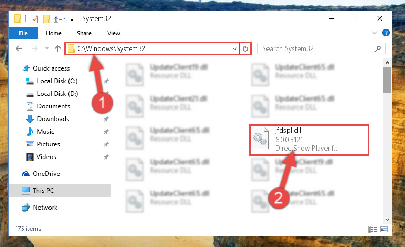The width and height of the screenshot is (405, 247).
Task: Refresh the System32 folder view
Action: coord(245,48)
